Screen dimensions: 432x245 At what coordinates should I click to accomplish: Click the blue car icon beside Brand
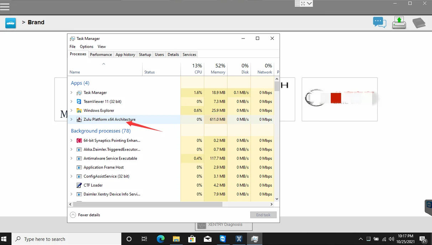click(x=11, y=23)
